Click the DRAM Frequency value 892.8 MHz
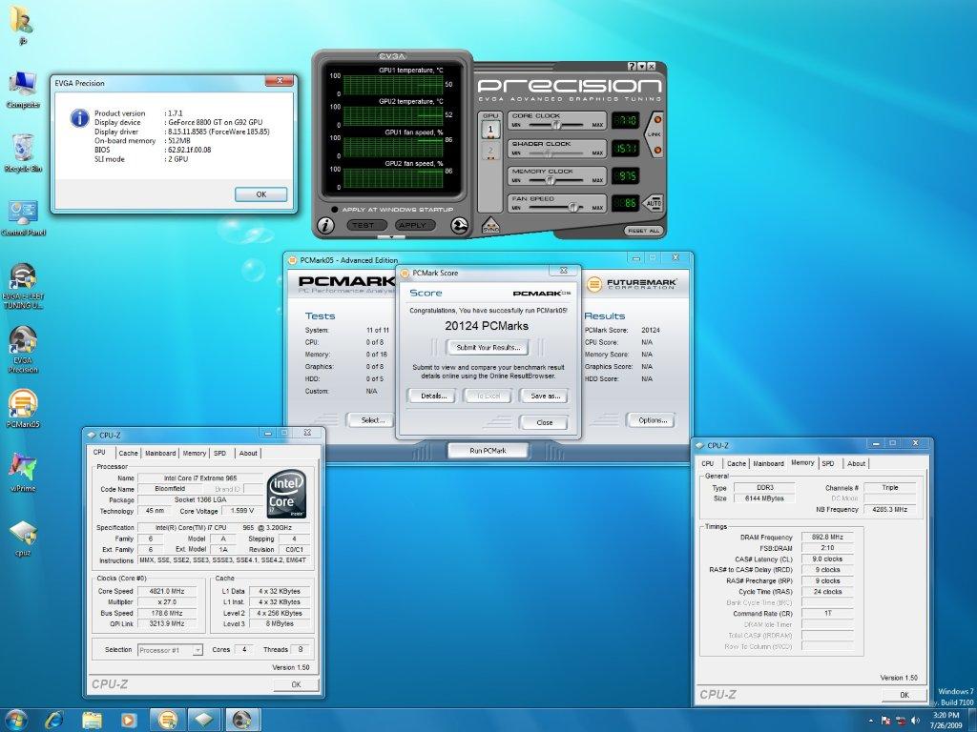 coord(827,538)
